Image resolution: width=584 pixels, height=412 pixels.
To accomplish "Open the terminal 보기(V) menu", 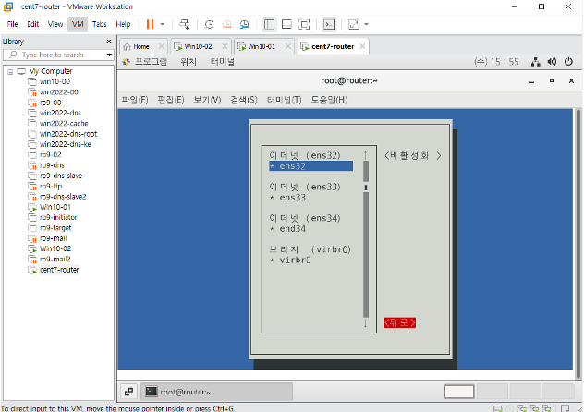I will click(x=208, y=100).
